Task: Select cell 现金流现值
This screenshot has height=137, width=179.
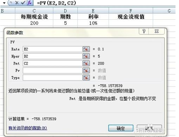Action: click(131, 16)
